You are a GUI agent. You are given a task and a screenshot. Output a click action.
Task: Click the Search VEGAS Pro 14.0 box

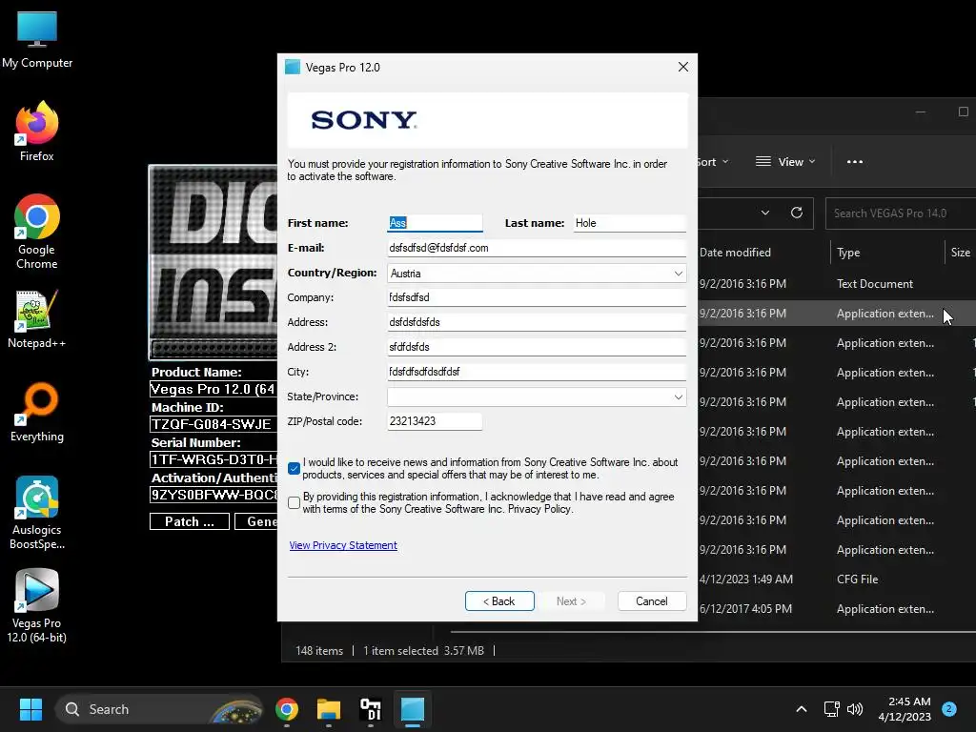click(900, 213)
